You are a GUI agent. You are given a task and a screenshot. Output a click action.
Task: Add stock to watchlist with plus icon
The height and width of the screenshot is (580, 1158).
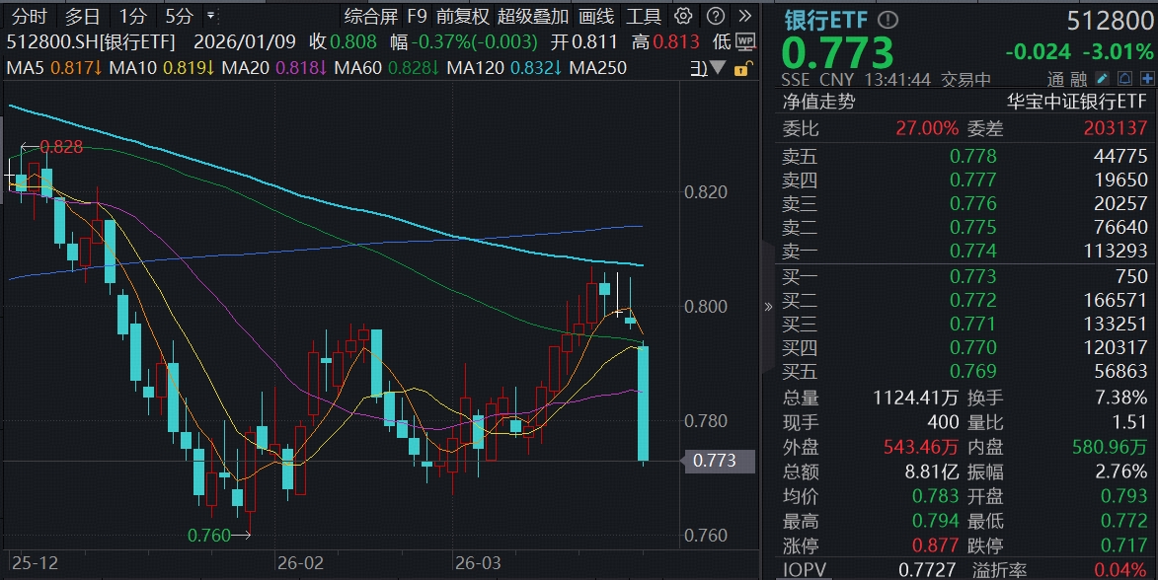(x=1146, y=79)
